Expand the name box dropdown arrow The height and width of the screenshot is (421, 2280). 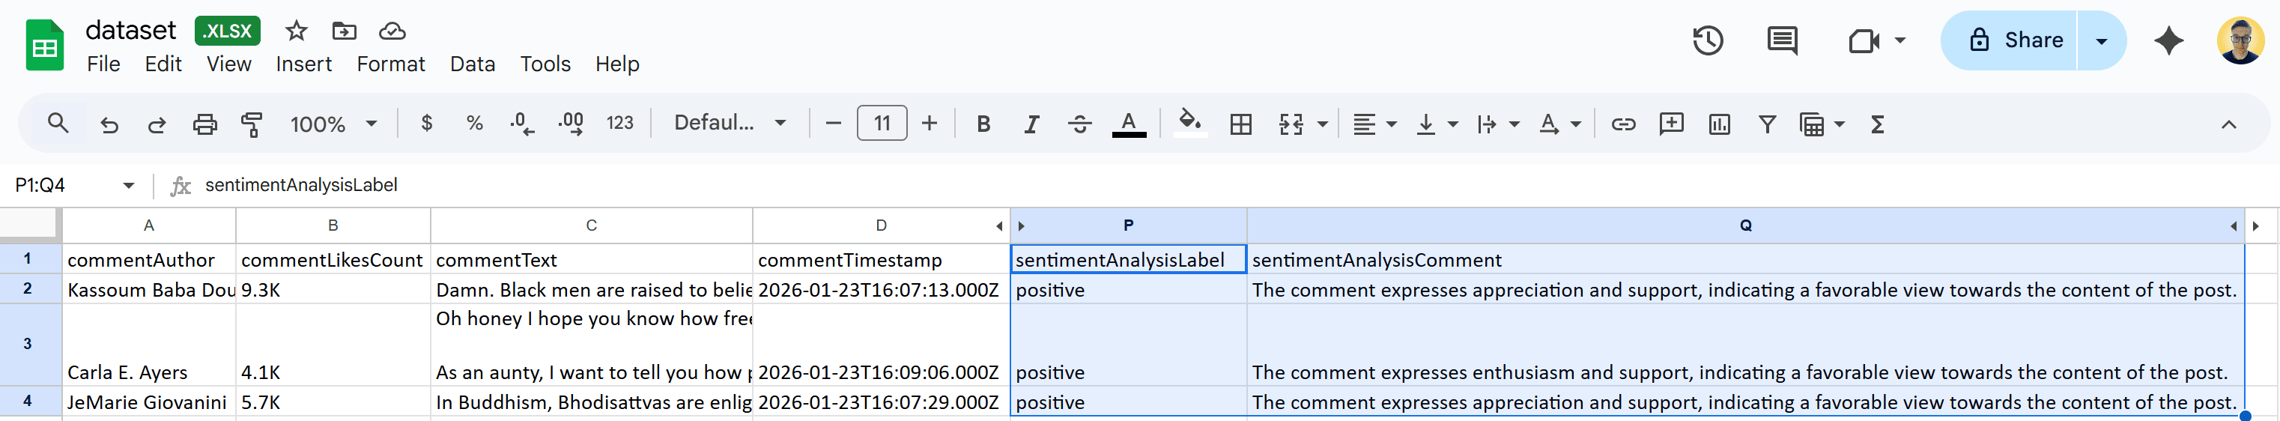pyautogui.click(x=128, y=185)
